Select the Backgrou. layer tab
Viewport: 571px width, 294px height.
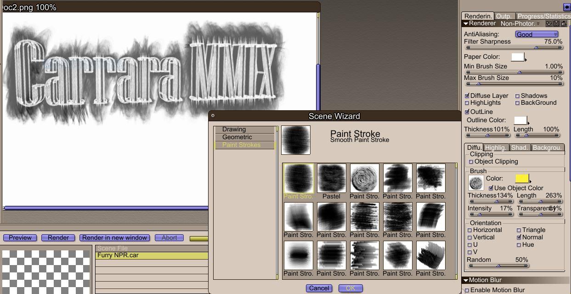point(547,147)
